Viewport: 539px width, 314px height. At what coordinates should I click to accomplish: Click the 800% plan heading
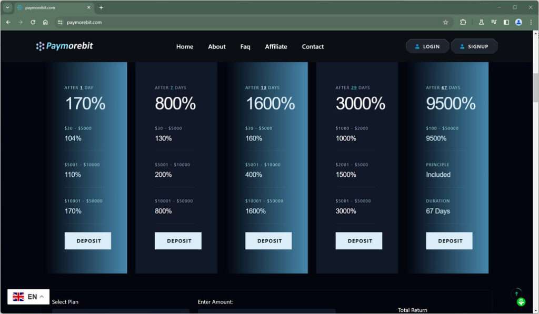pyautogui.click(x=175, y=104)
